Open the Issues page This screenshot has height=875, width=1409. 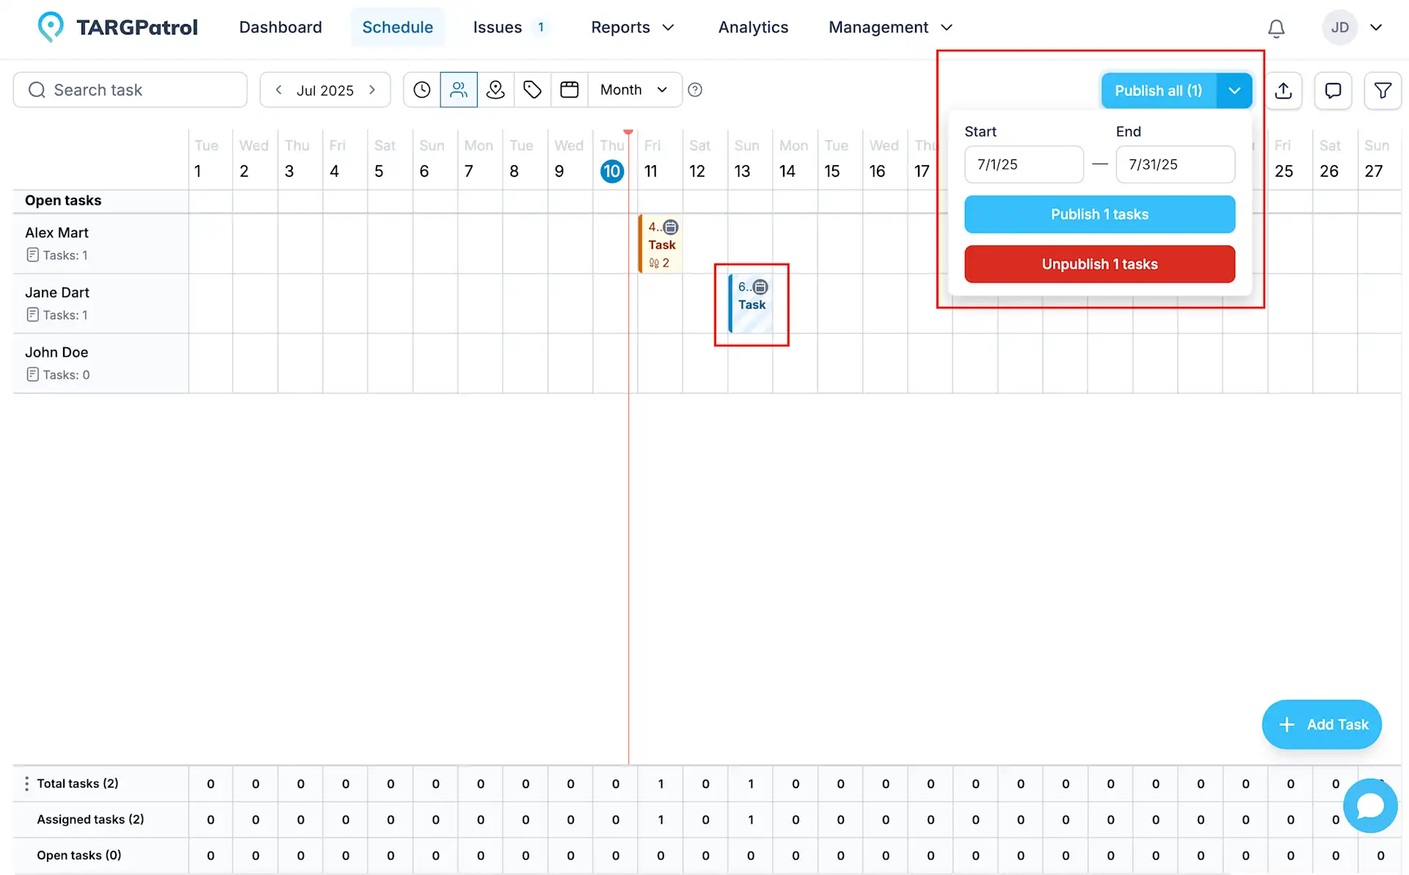[497, 27]
